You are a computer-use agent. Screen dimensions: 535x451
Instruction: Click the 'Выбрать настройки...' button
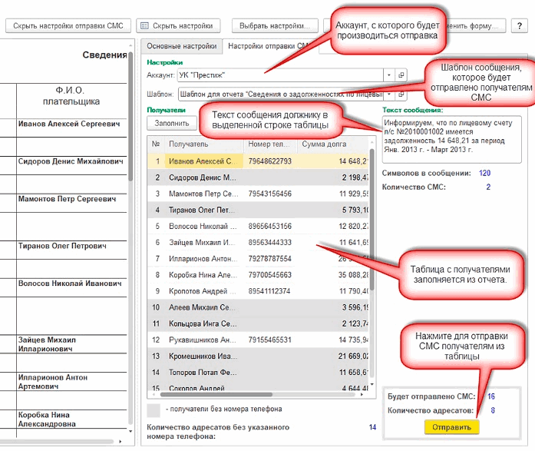(x=275, y=25)
